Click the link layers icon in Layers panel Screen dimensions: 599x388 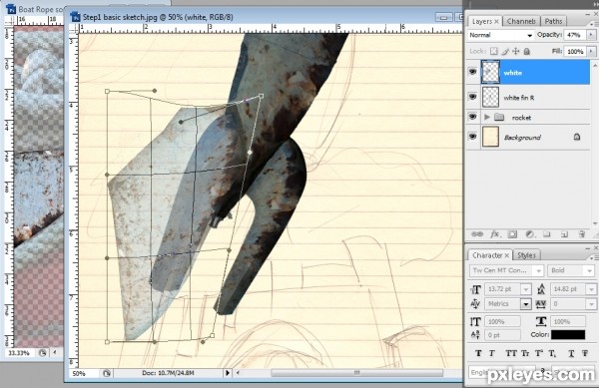[477, 233]
